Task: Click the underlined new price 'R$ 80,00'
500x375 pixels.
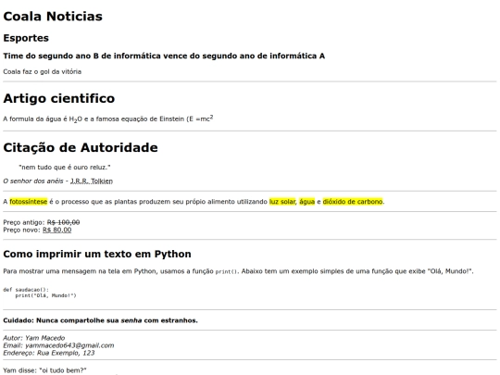Action: (x=57, y=230)
